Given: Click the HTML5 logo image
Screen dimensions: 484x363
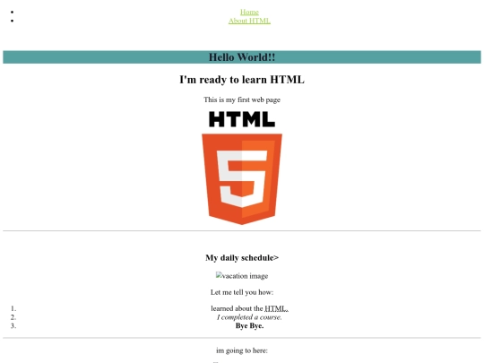Looking at the screenshot, I should point(242,168).
